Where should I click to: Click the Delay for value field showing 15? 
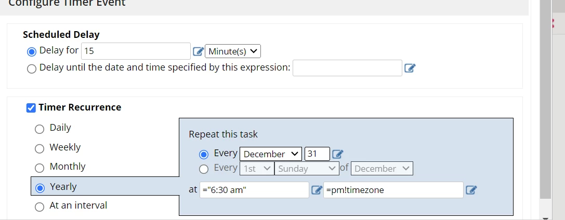(136, 51)
